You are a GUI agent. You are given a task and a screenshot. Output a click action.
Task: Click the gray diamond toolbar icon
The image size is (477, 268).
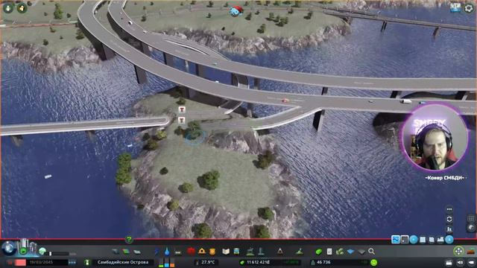[361, 252]
